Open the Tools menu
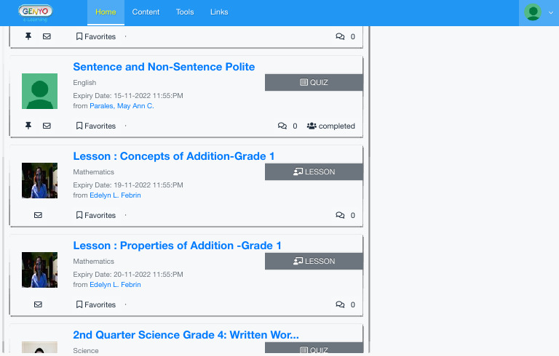Screen dimensions: 559x356 coord(185,12)
